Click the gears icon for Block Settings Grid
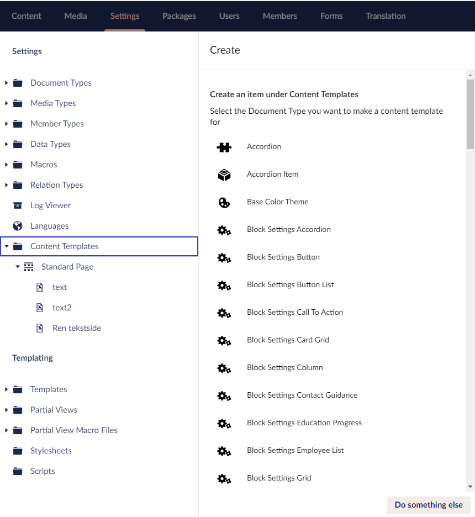 (x=224, y=479)
